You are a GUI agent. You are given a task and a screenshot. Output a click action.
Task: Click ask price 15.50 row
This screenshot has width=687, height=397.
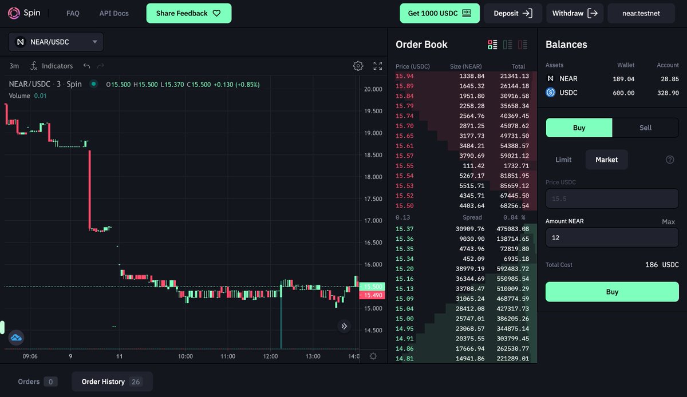tap(462, 206)
